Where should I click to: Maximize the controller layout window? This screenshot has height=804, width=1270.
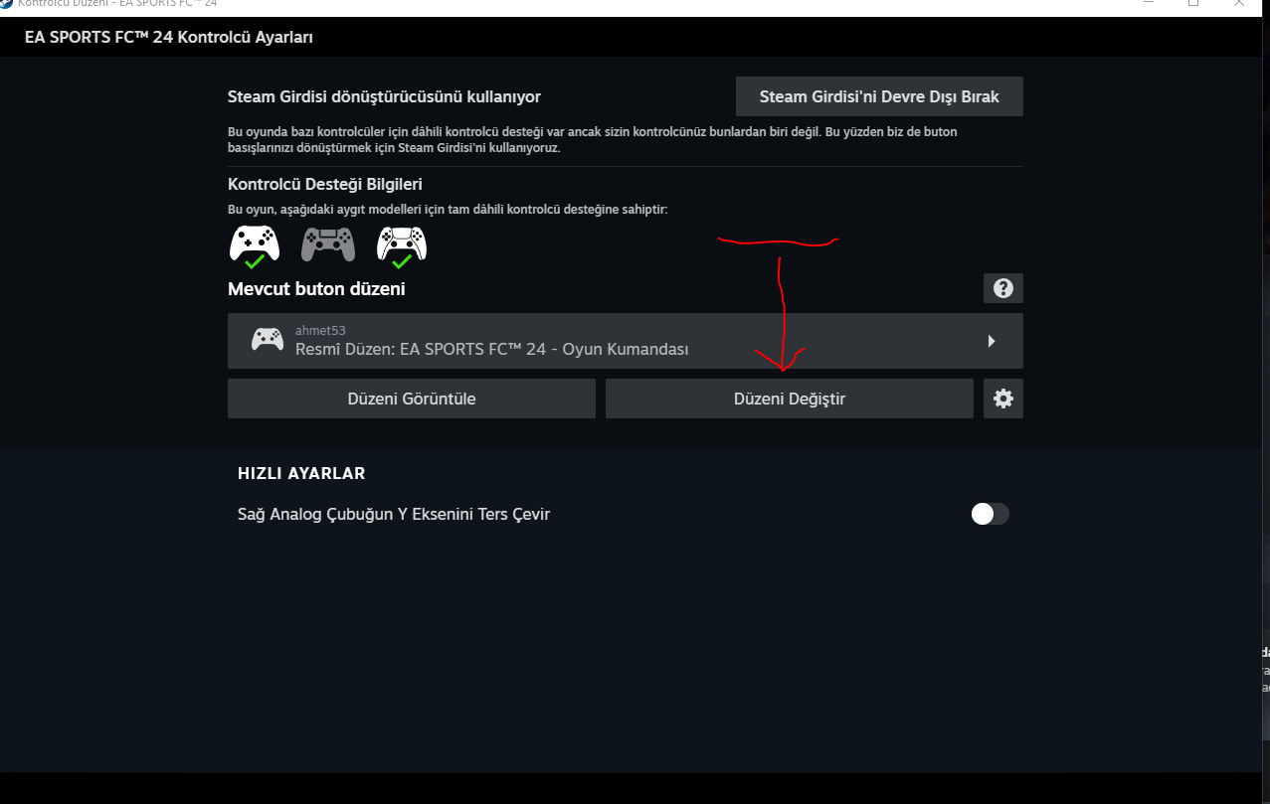pos(1193,3)
